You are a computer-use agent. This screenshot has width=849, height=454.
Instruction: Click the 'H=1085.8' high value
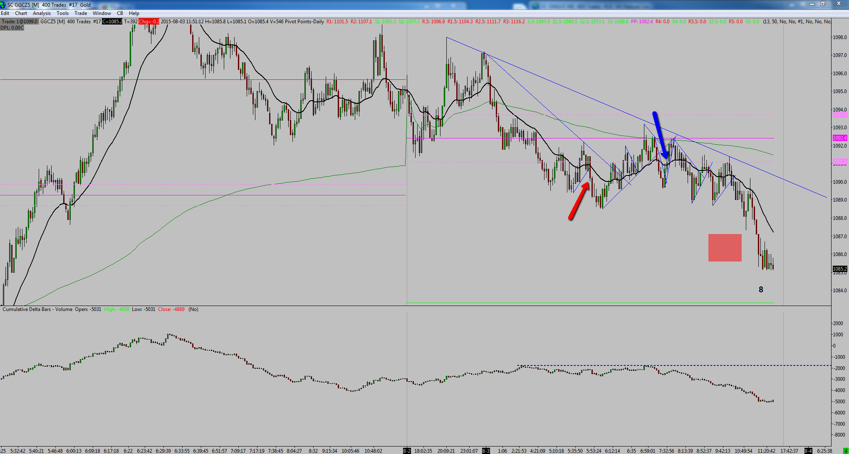click(215, 22)
